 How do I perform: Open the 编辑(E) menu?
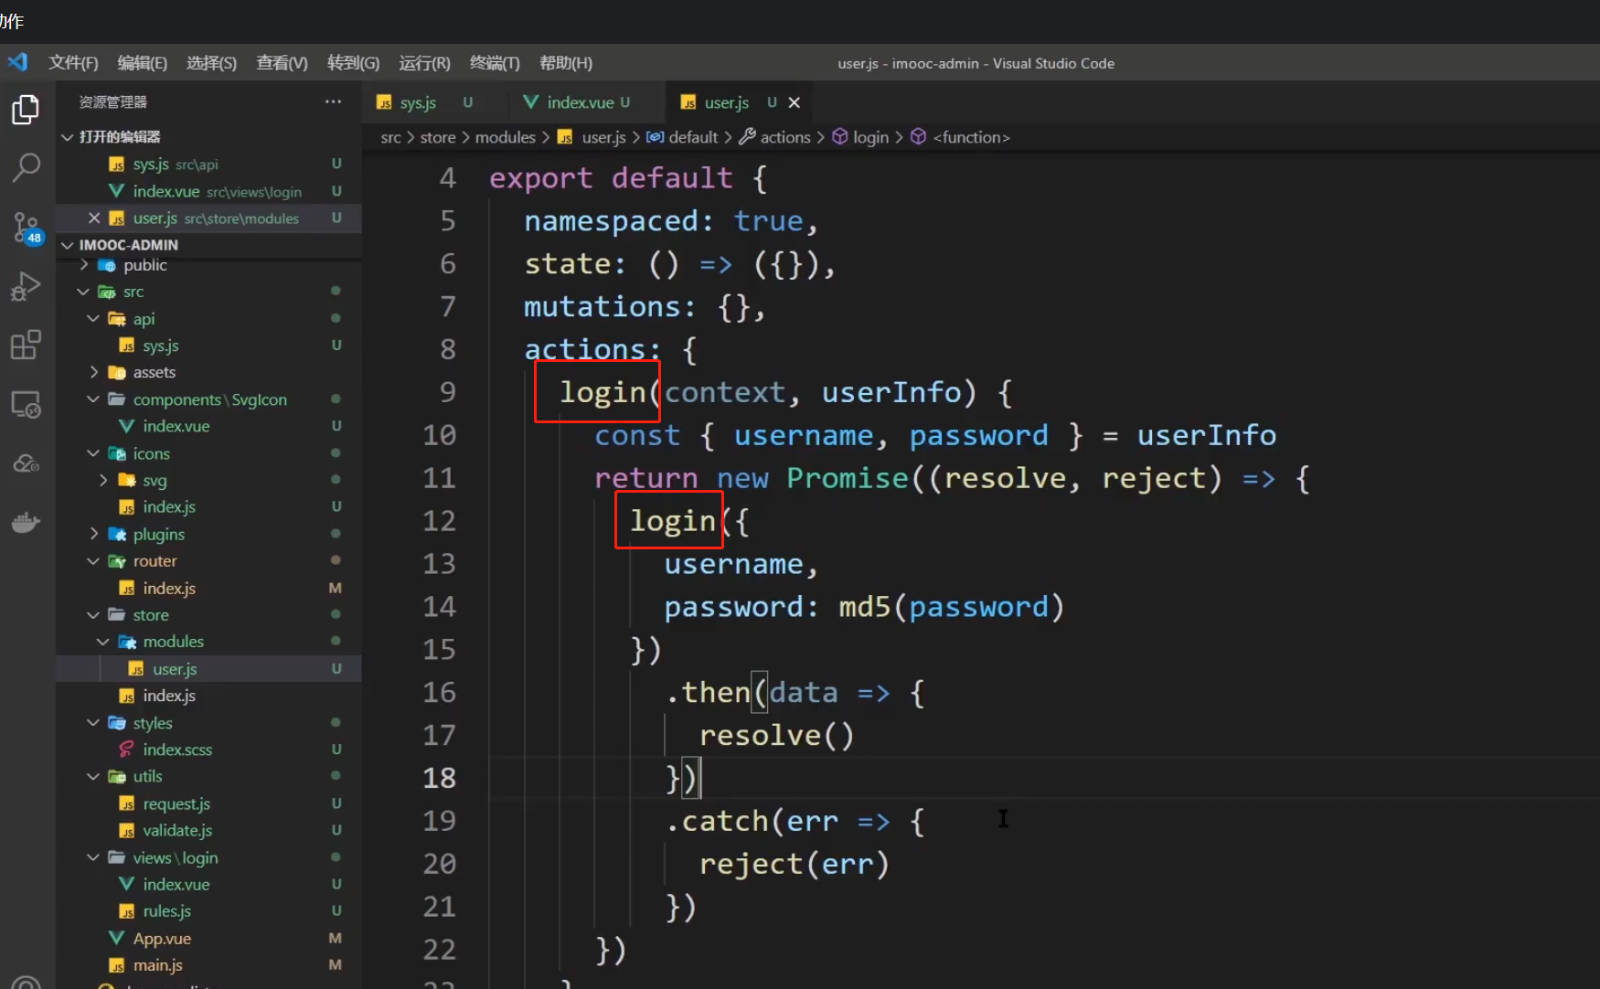pyautogui.click(x=143, y=63)
